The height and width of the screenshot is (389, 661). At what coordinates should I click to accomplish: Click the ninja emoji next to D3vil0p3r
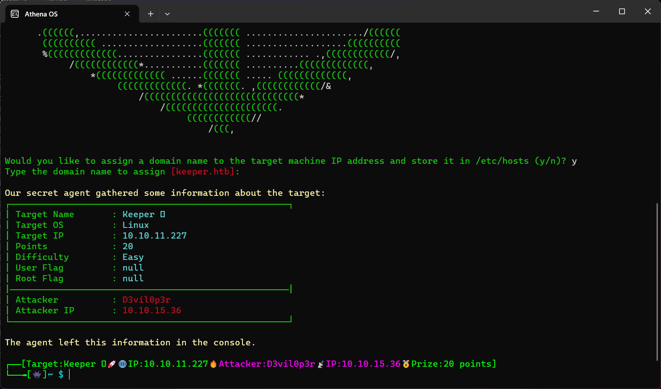320,364
